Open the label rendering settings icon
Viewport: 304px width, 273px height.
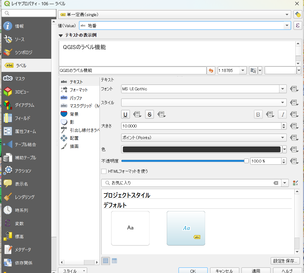[x=298, y=15]
